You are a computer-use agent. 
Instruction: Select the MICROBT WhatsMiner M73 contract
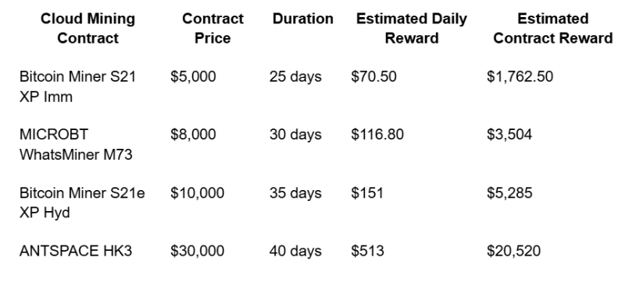pos(76,144)
